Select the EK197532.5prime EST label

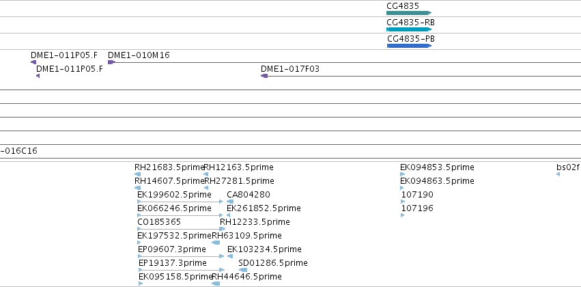click(x=174, y=236)
